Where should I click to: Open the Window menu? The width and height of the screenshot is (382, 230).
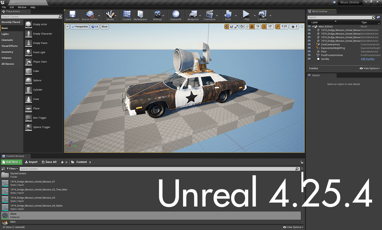coord(22,7)
